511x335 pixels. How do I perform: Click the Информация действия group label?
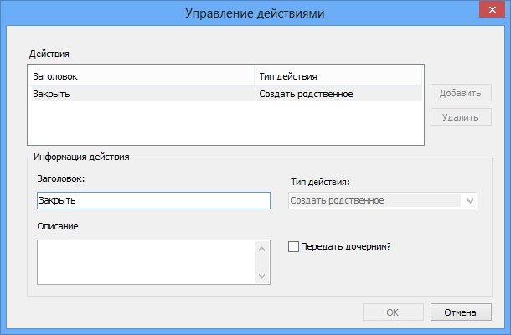(80, 156)
